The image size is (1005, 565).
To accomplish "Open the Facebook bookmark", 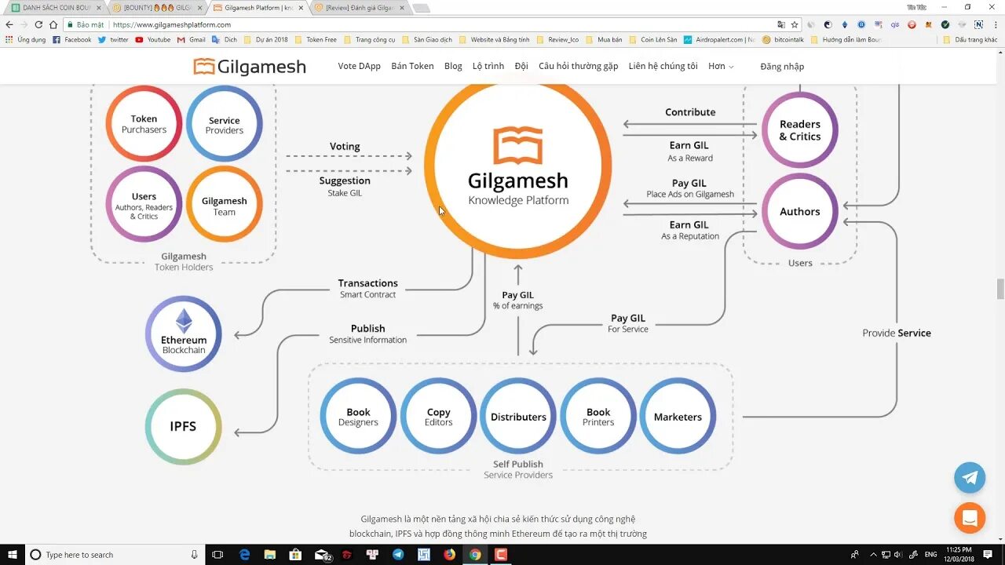I will (x=71, y=39).
